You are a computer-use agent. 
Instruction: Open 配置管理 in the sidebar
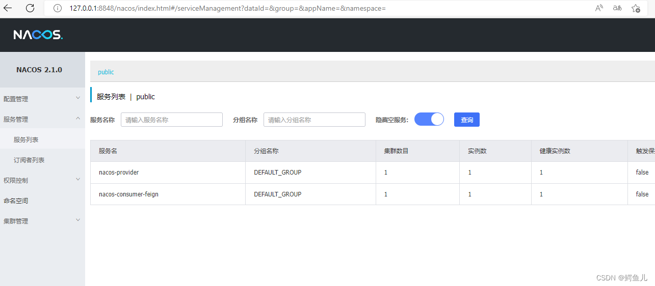[16, 99]
